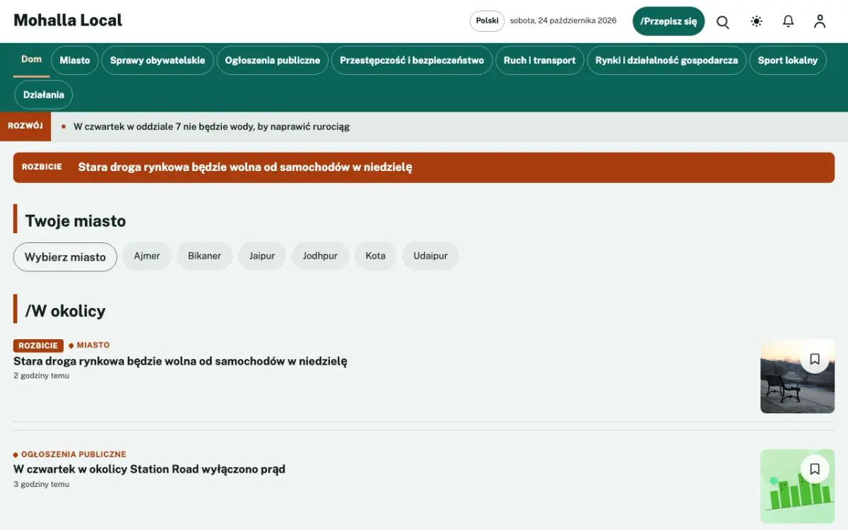848x530 pixels.
Task: Open the Wybierz miasto city picker
Action: click(65, 257)
